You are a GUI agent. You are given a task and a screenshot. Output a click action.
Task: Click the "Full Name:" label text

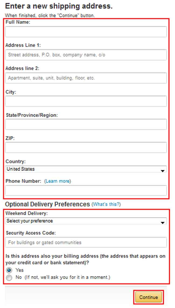18,22
